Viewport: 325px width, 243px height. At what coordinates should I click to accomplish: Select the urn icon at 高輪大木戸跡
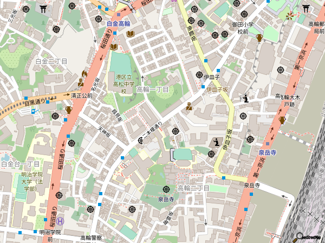coord(282,120)
